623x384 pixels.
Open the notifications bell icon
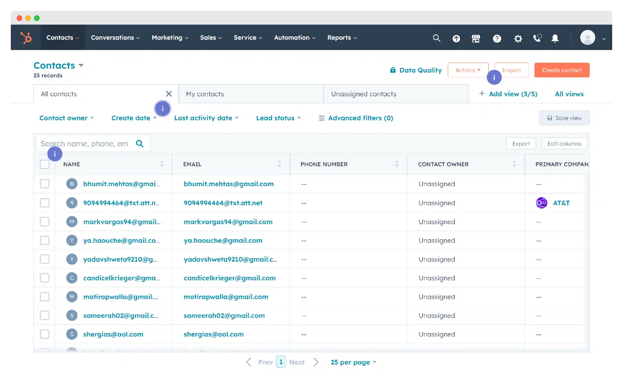(x=555, y=38)
